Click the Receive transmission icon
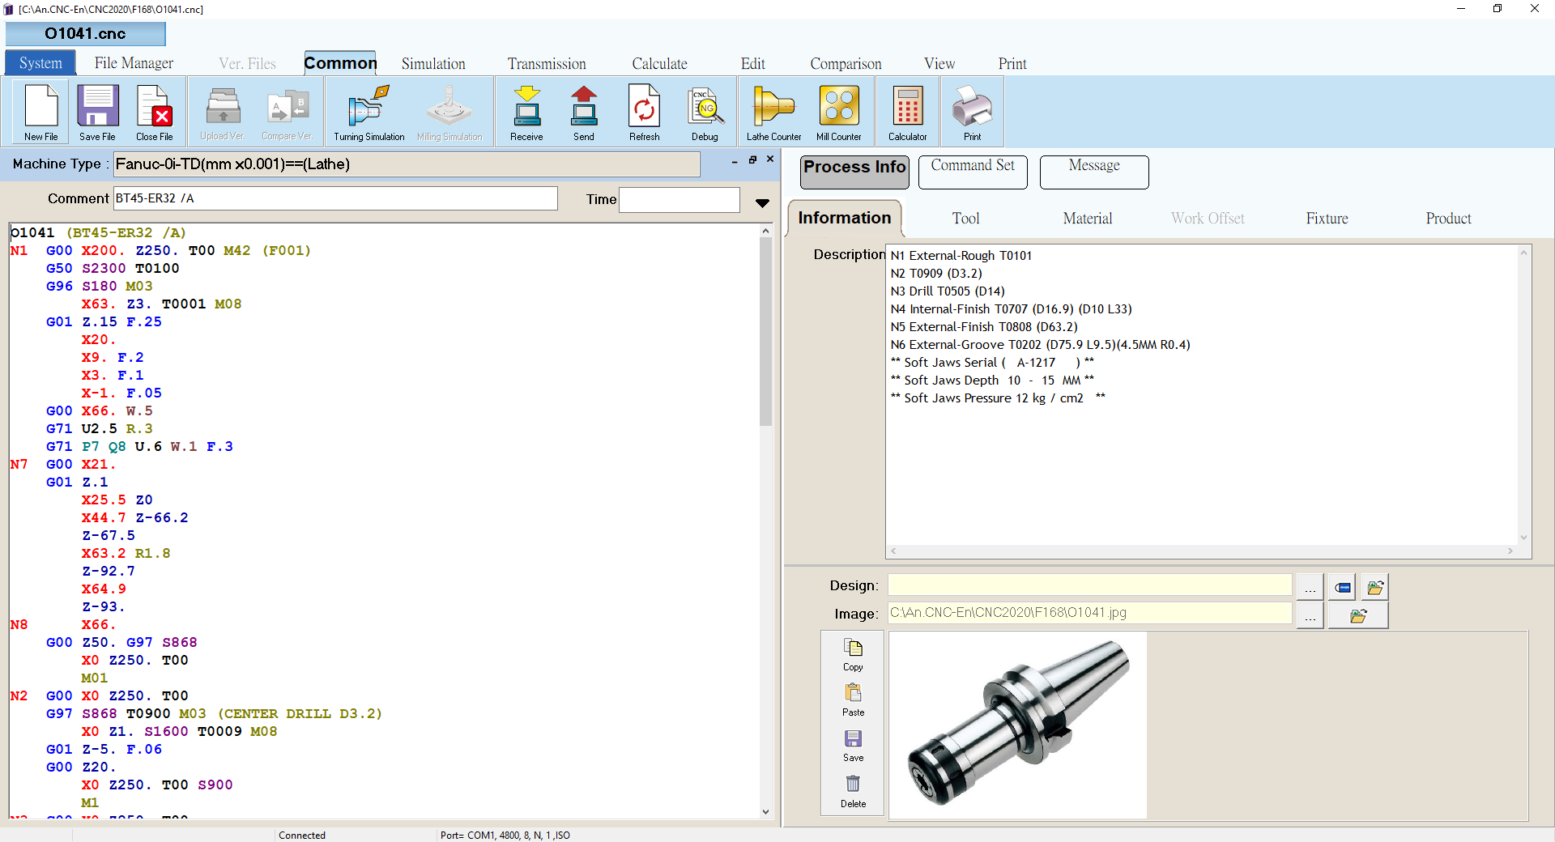The width and height of the screenshot is (1555, 842). (x=526, y=113)
